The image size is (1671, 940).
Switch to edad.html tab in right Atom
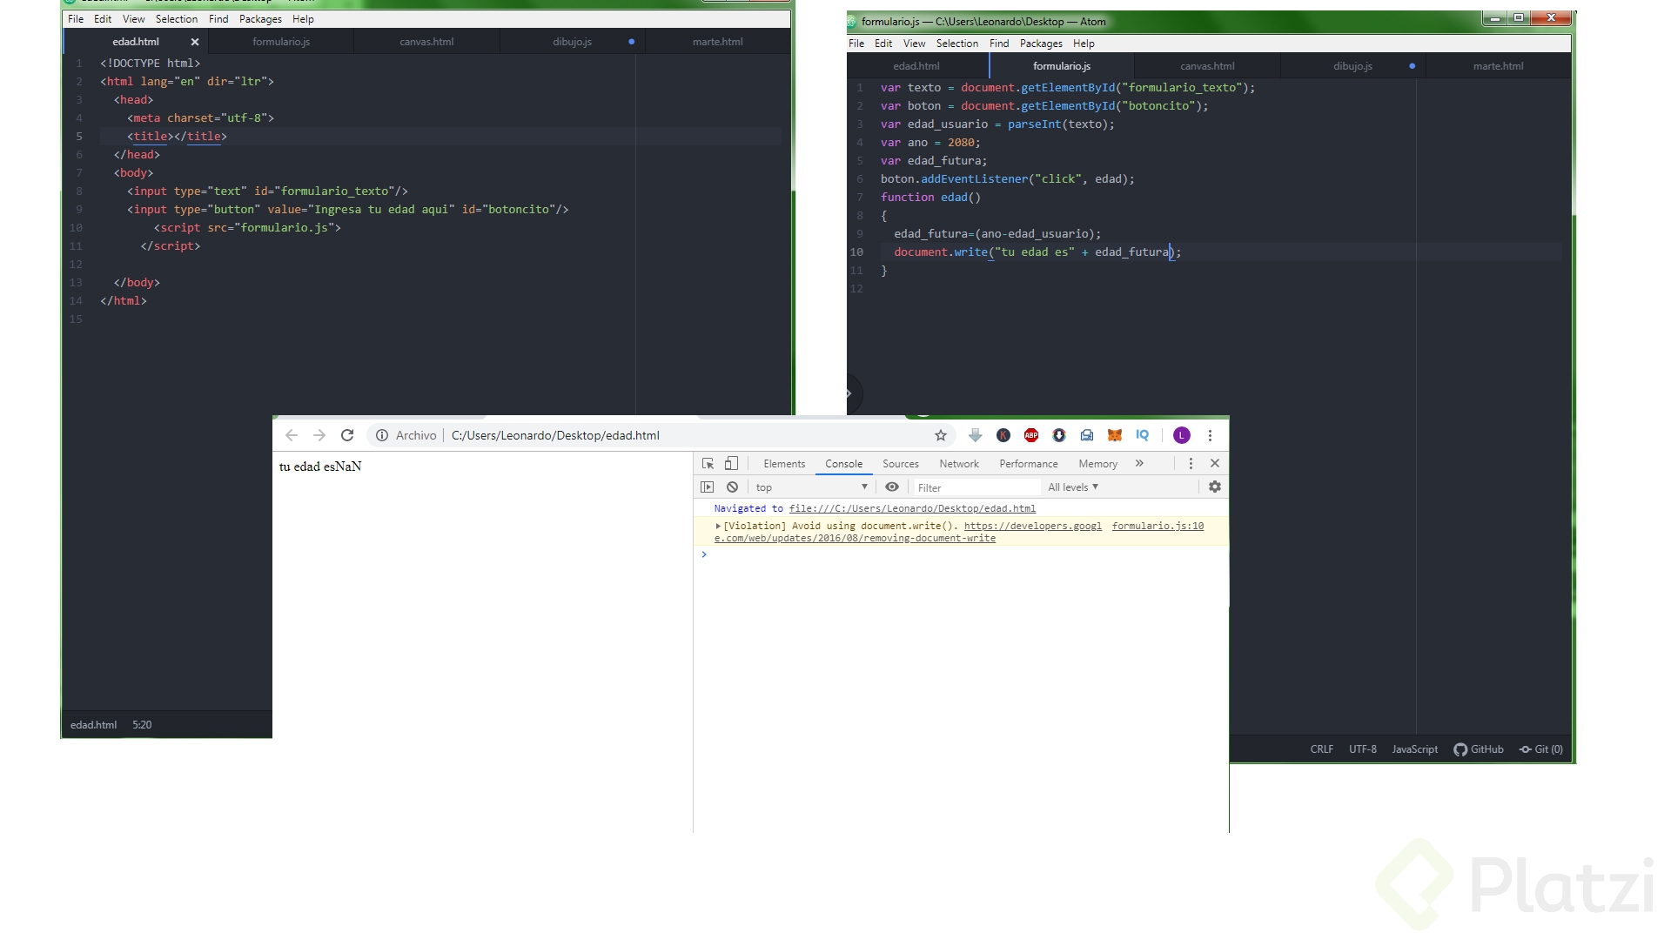pos(916,66)
